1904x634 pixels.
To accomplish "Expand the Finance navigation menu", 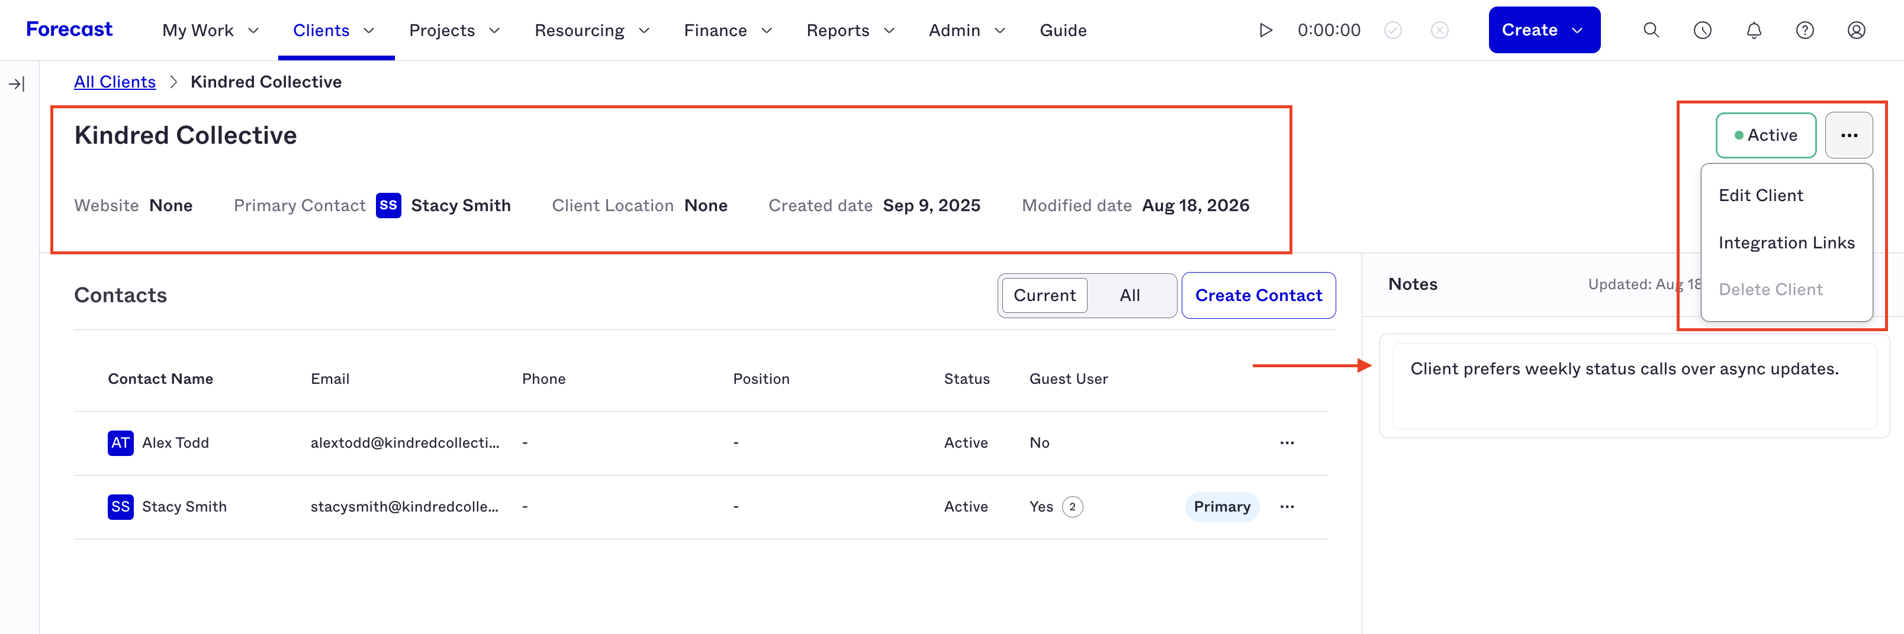I will point(728,30).
